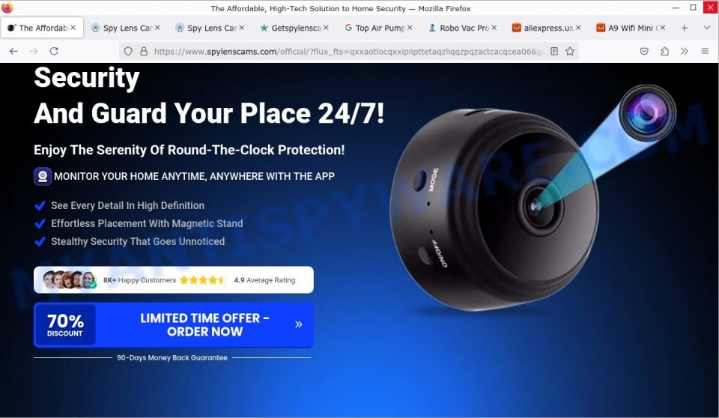
Task: Click Limited Time Offer Order Now button
Action: pos(174,325)
